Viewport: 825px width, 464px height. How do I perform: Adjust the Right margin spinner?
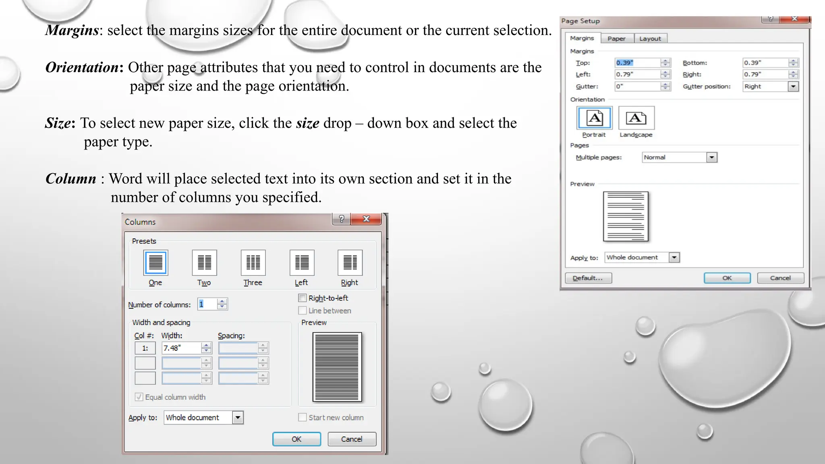pyautogui.click(x=793, y=75)
